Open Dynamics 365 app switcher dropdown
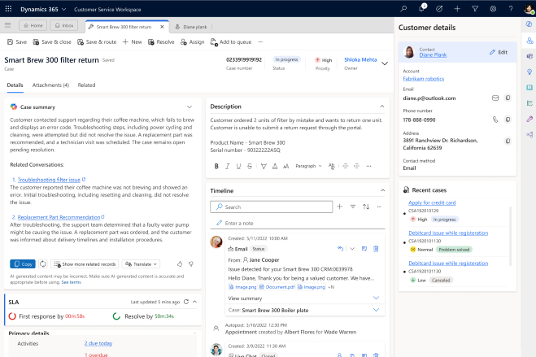This screenshot has width=536, height=357. 64,9
